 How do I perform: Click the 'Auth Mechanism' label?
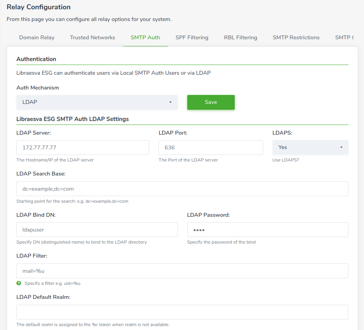coord(38,88)
